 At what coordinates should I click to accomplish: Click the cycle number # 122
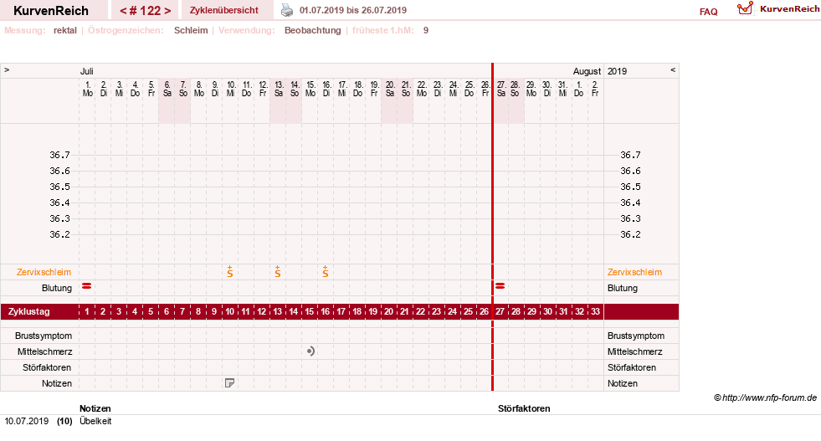pyautogui.click(x=145, y=11)
